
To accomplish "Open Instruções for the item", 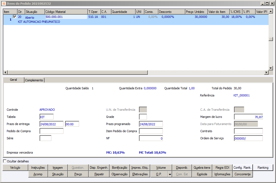I will (x=38, y=168).
